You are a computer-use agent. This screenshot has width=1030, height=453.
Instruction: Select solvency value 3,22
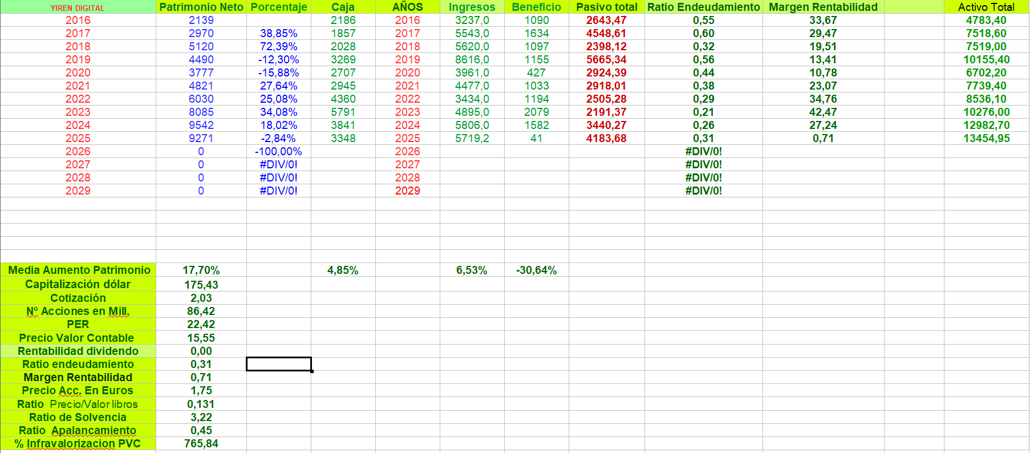click(201, 418)
